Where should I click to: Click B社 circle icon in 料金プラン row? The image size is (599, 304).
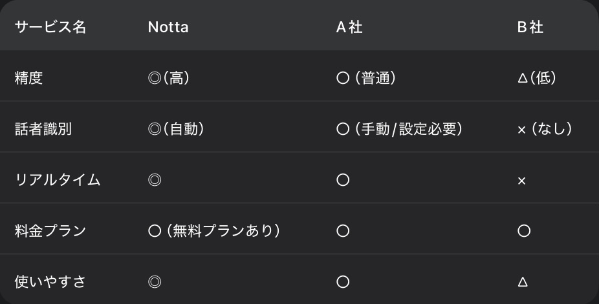[524, 231]
